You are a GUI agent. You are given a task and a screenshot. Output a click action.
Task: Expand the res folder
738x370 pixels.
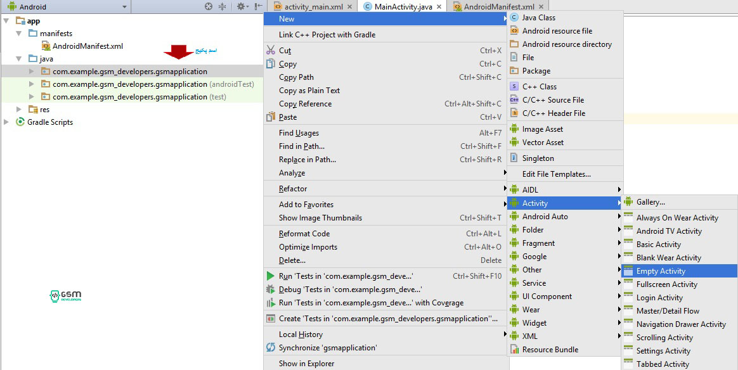[x=19, y=110]
